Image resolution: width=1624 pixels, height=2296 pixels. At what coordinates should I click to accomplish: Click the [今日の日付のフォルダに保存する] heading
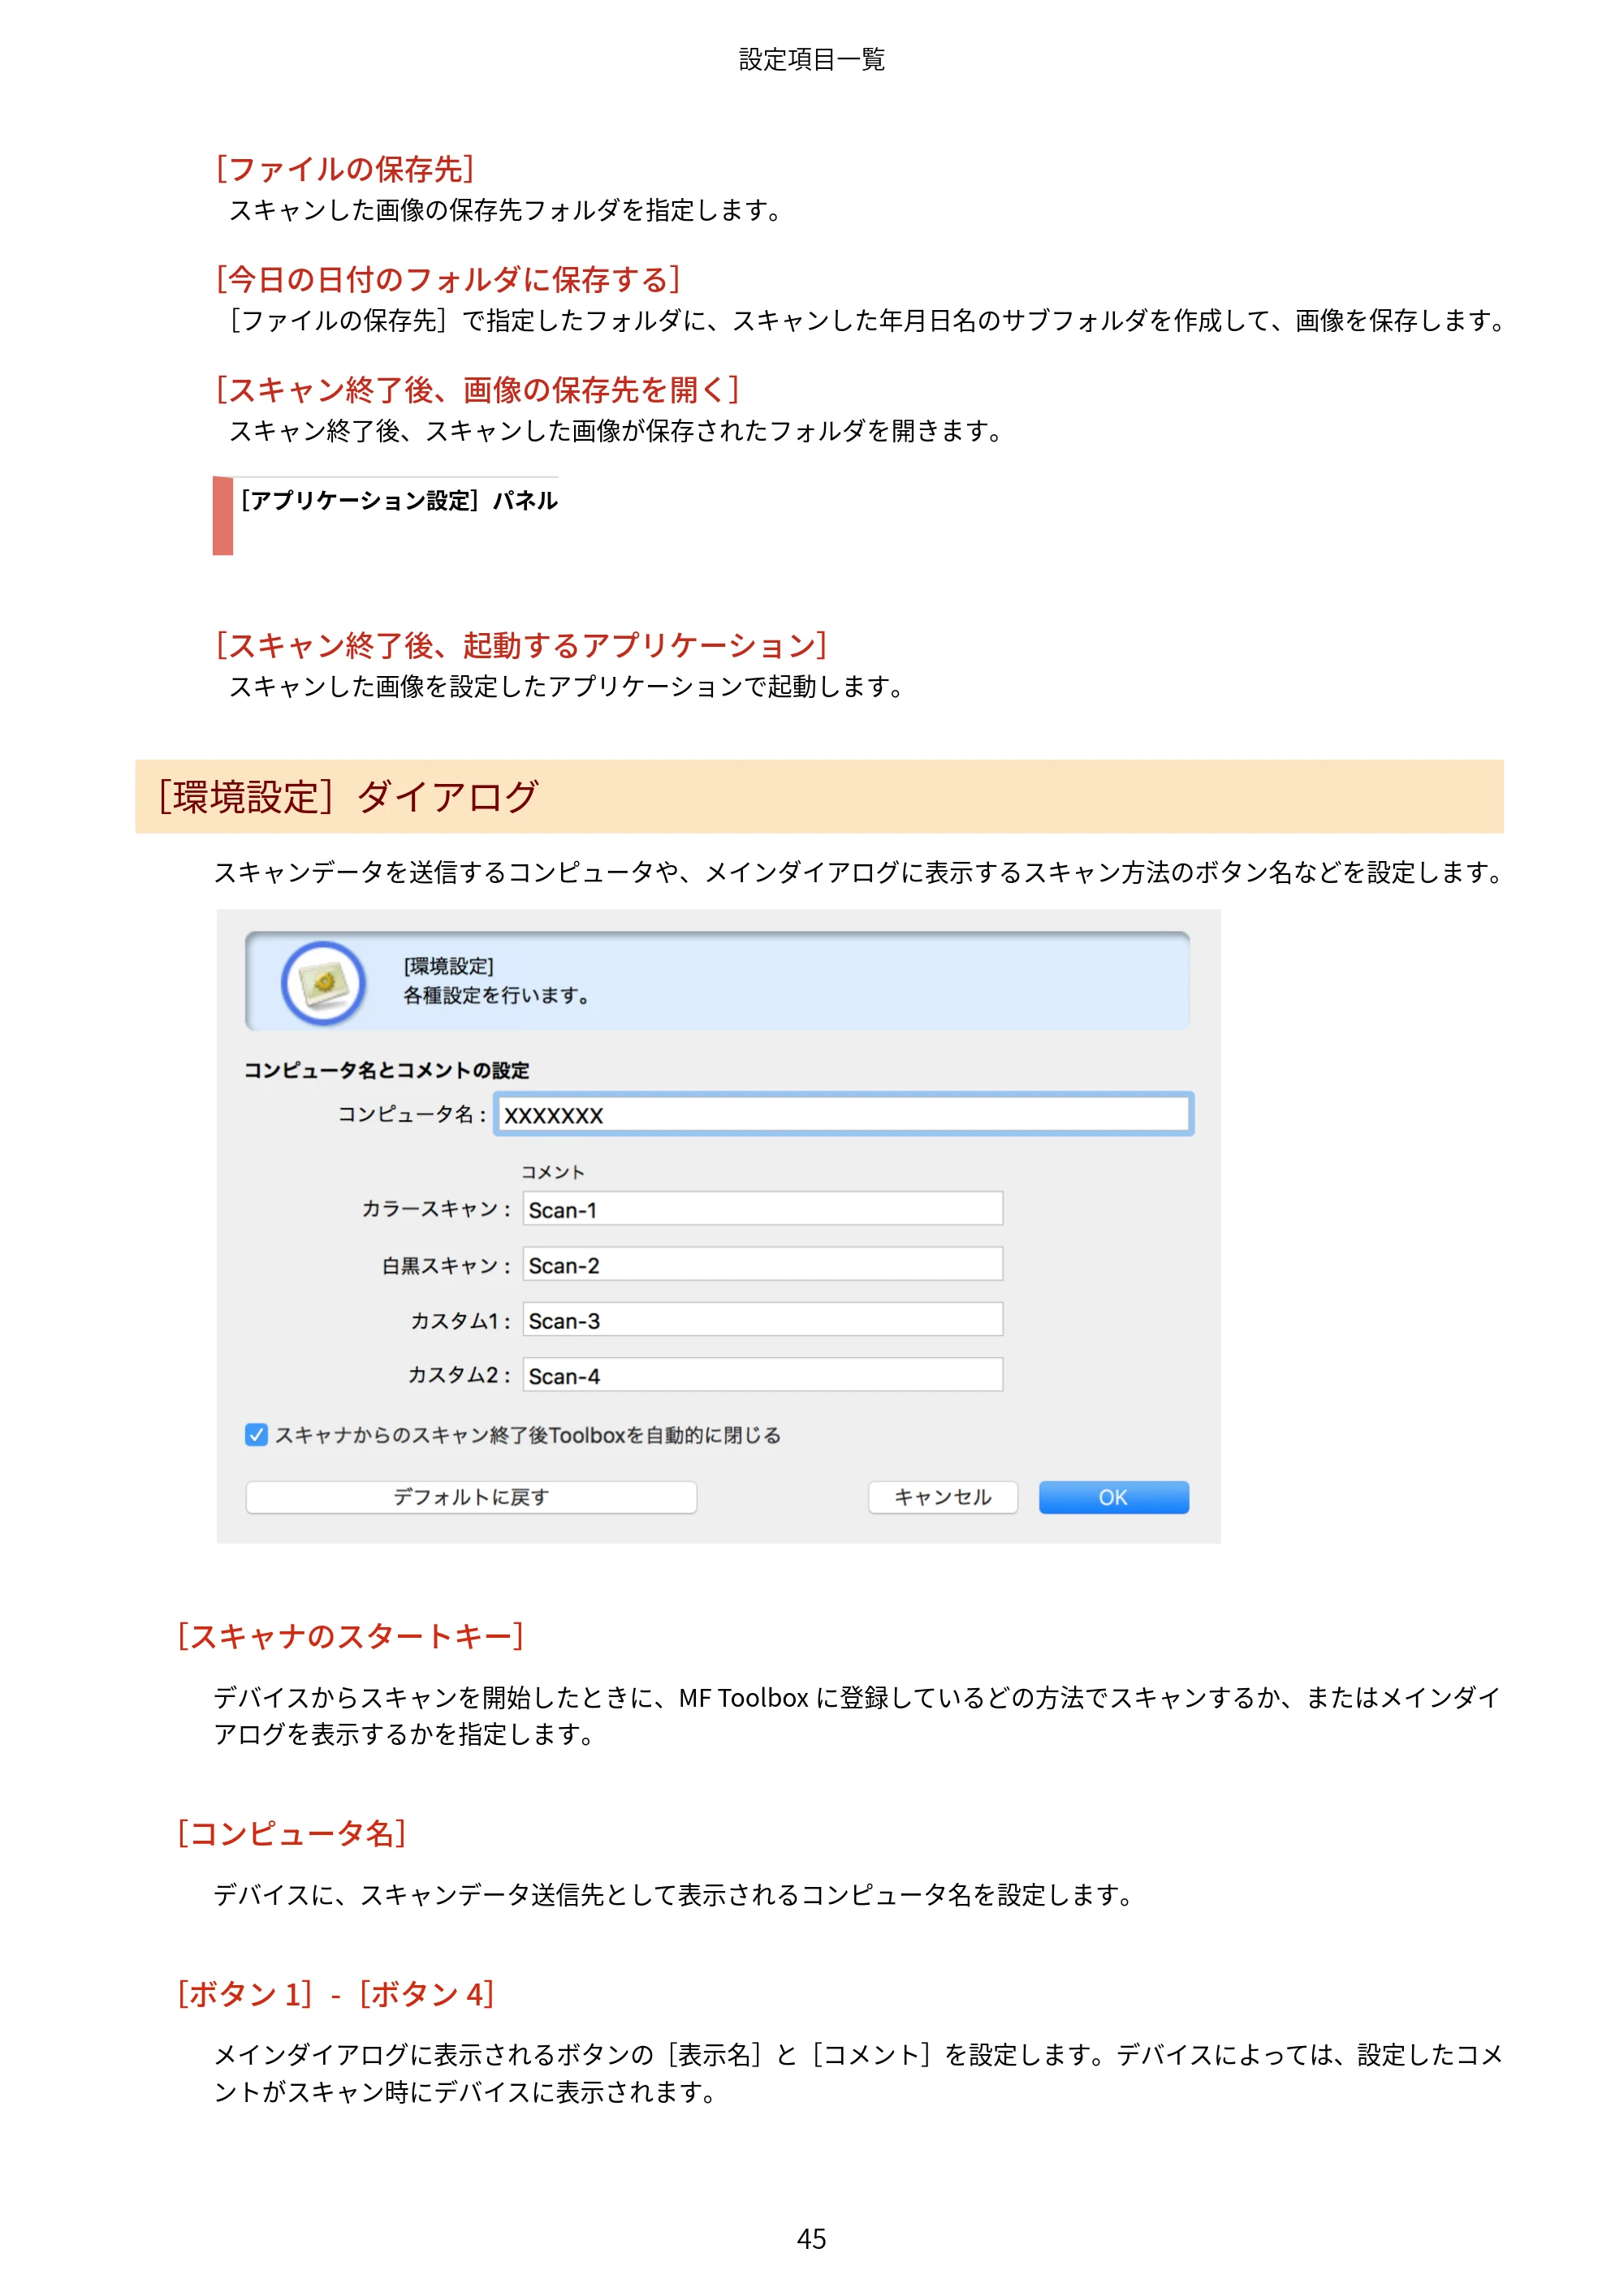click(x=448, y=279)
